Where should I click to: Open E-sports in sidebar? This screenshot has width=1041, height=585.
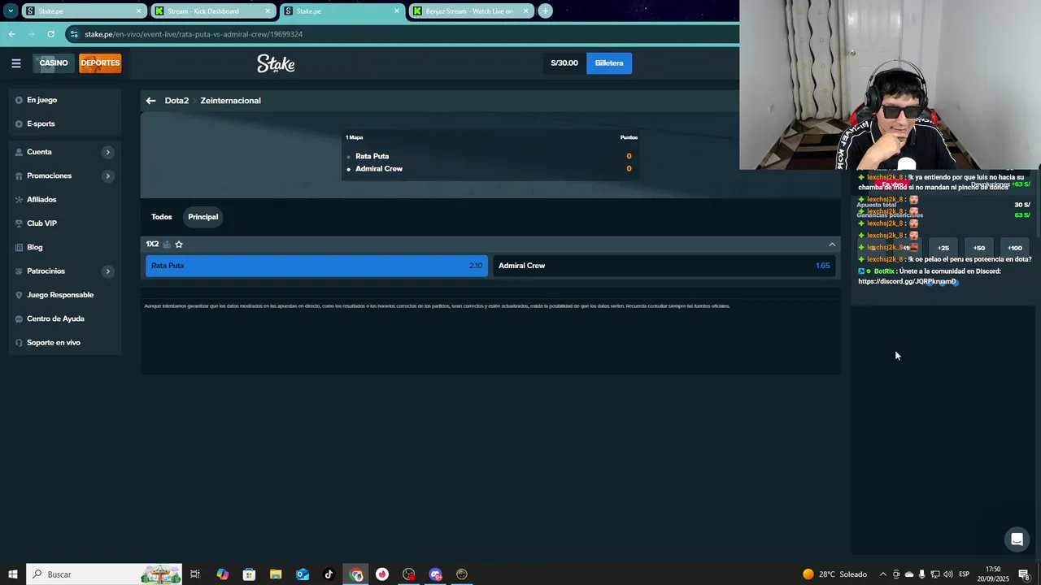41,123
